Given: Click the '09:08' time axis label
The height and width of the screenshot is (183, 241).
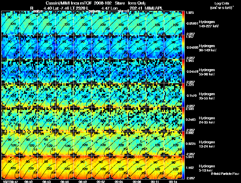Looking at the screenshot, I should 137,181.
